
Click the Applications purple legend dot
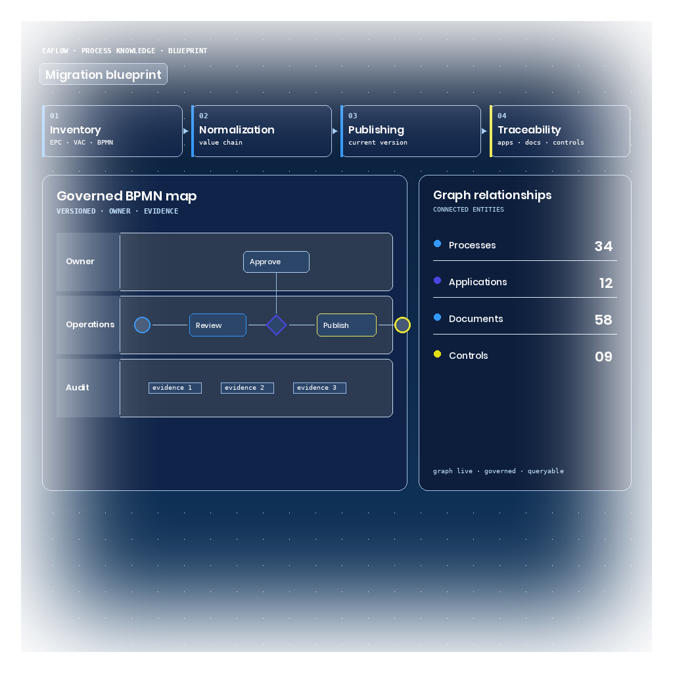click(437, 280)
